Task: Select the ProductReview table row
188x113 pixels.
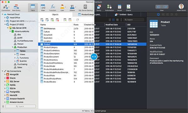Action: [x=92, y=82]
